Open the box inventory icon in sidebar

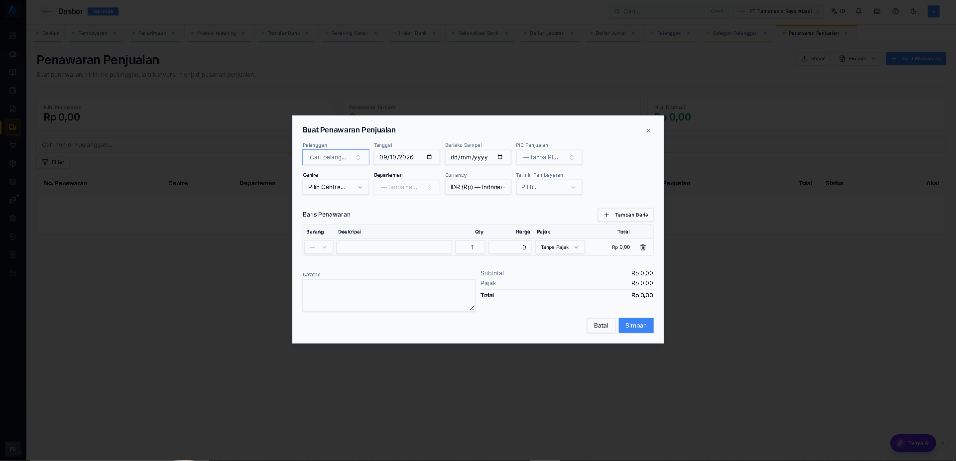[x=13, y=164]
